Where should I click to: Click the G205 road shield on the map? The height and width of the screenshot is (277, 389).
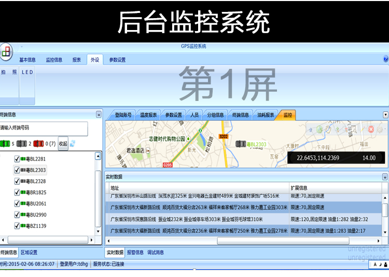click(x=168, y=165)
